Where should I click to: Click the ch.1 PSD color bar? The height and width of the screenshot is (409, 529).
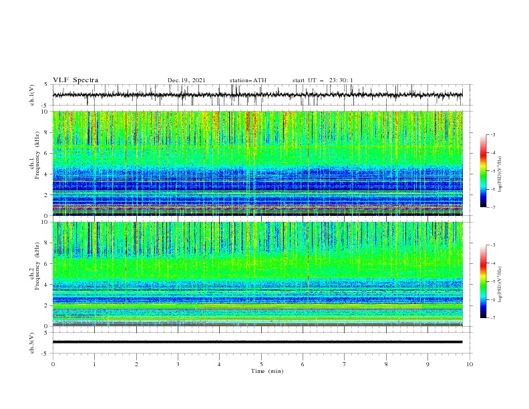tap(484, 171)
